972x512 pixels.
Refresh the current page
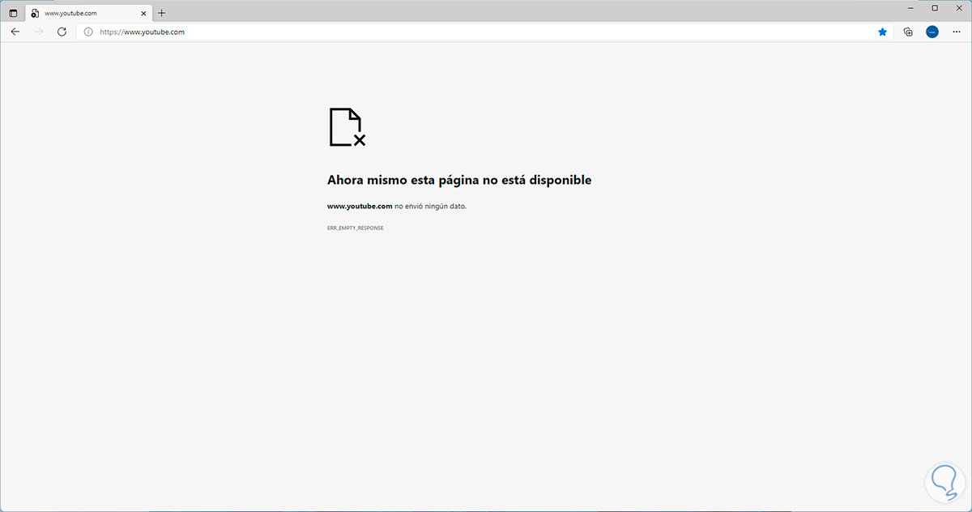62,32
